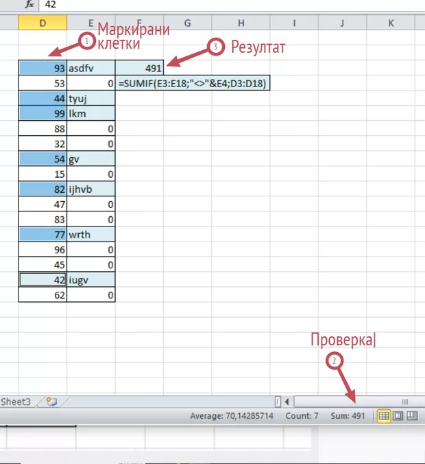Screen dimensions: 425x464
Task: Click the Sum: 491 status bar entry
Action: click(348, 416)
